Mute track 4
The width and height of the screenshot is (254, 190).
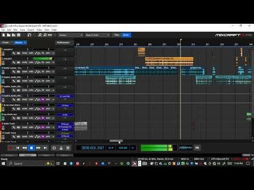(x=24, y=81)
